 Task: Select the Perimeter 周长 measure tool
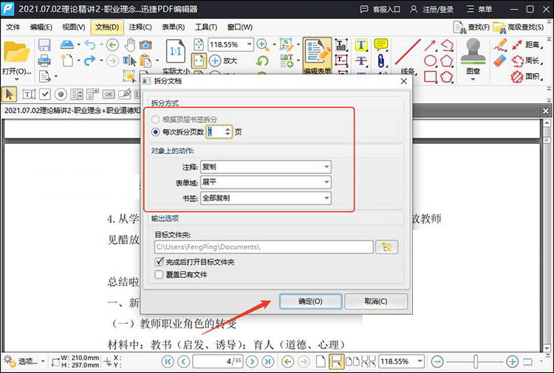(528, 60)
